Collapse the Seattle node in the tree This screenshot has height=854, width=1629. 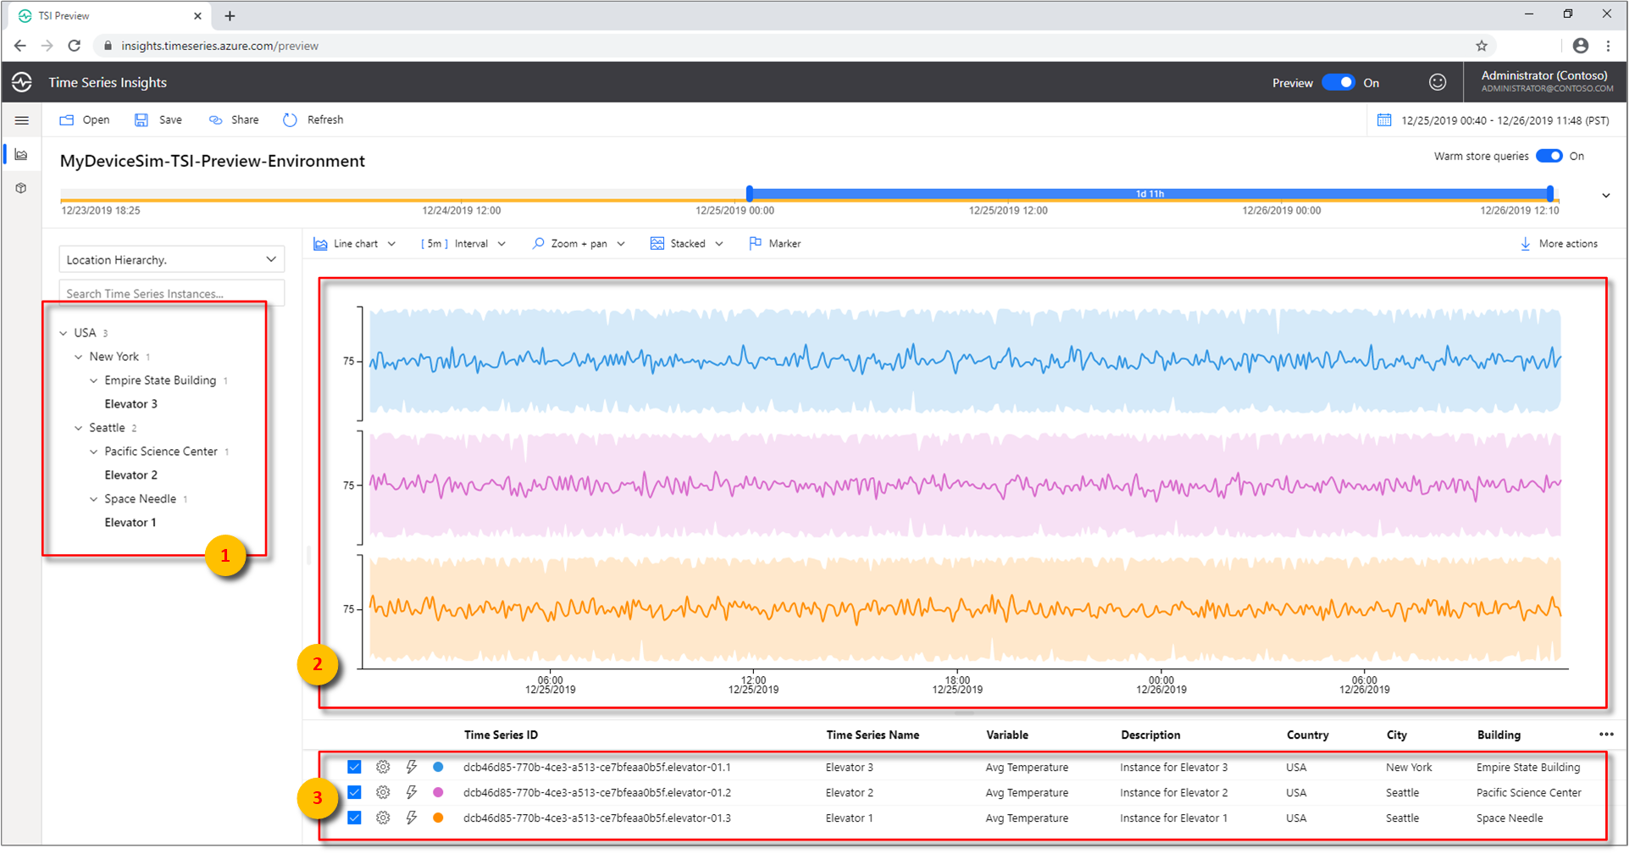(x=78, y=427)
